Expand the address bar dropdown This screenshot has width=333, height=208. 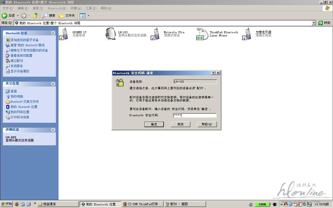click(x=314, y=23)
